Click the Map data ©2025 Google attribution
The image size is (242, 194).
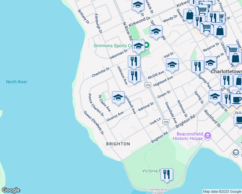click(x=222, y=191)
